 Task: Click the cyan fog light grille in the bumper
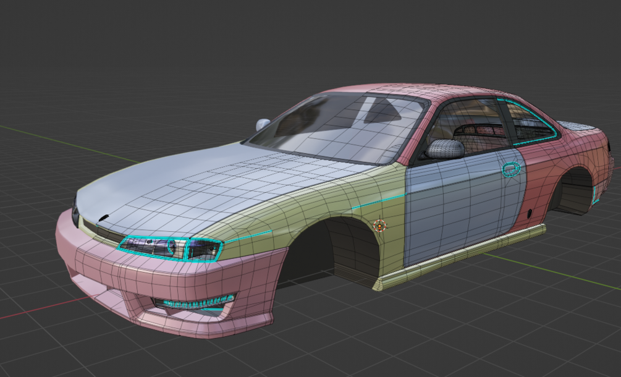(198, 302)
